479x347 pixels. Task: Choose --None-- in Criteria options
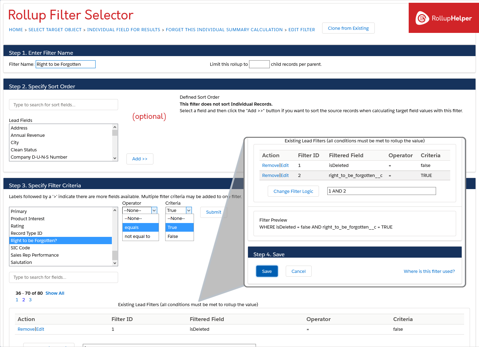[179, 219]
